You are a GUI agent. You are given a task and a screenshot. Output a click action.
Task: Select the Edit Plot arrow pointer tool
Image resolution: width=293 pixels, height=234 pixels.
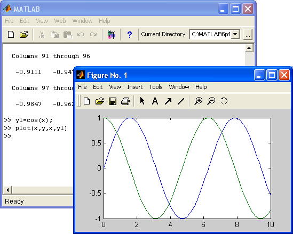coord(142,101)
